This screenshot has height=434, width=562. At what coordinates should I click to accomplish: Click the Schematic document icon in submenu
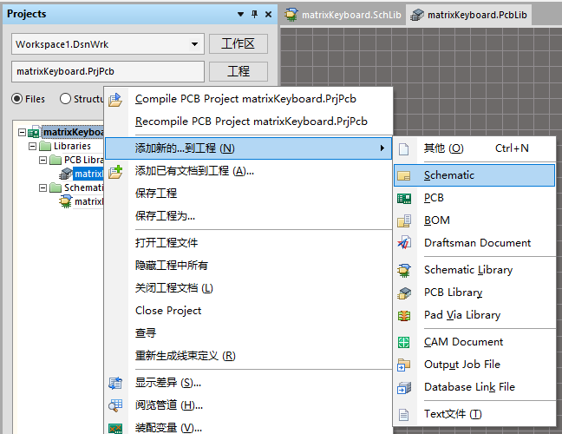404,175
